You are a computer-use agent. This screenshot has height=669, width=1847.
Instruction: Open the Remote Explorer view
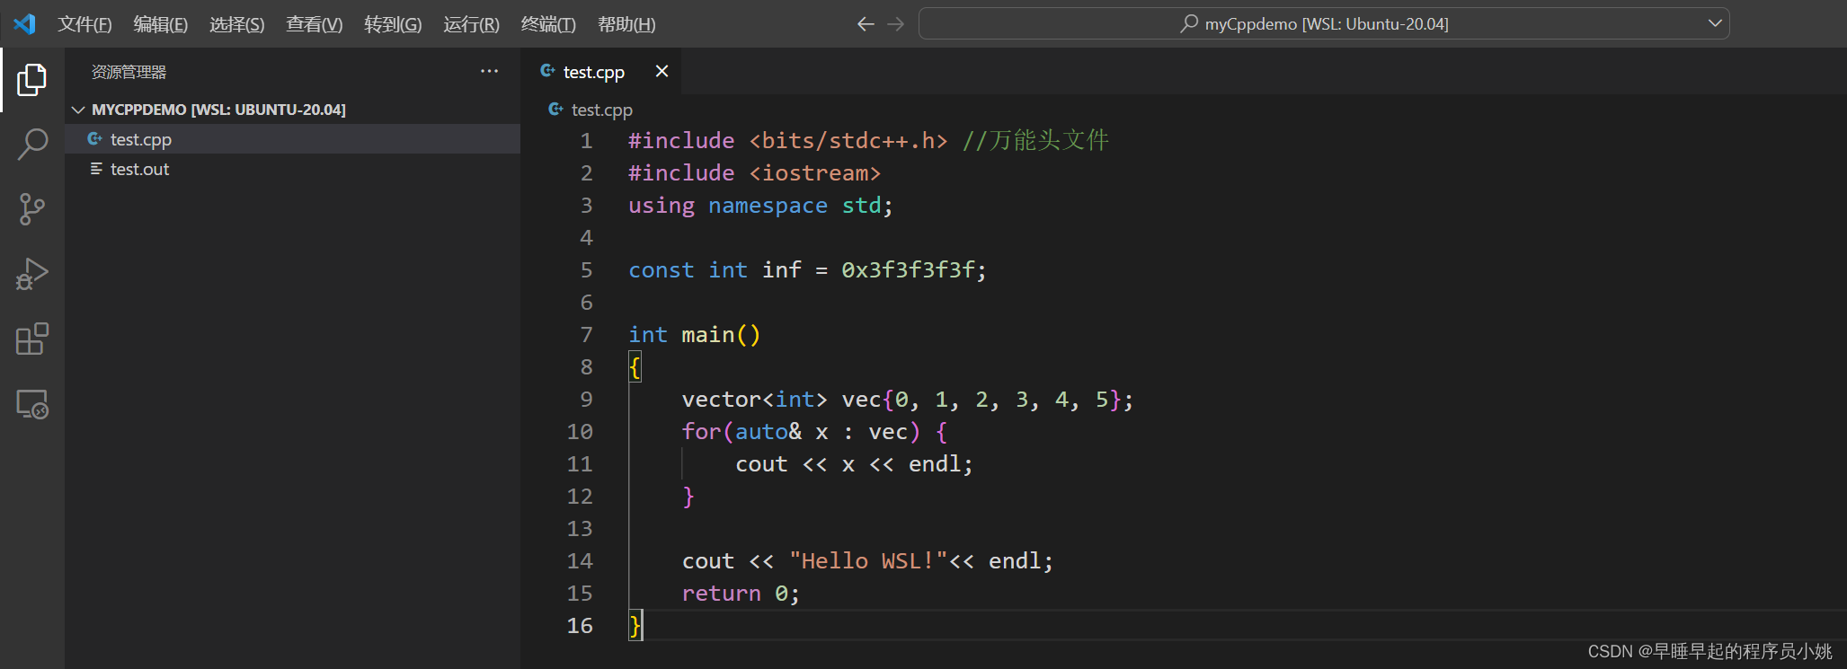(x=32, y=404)
